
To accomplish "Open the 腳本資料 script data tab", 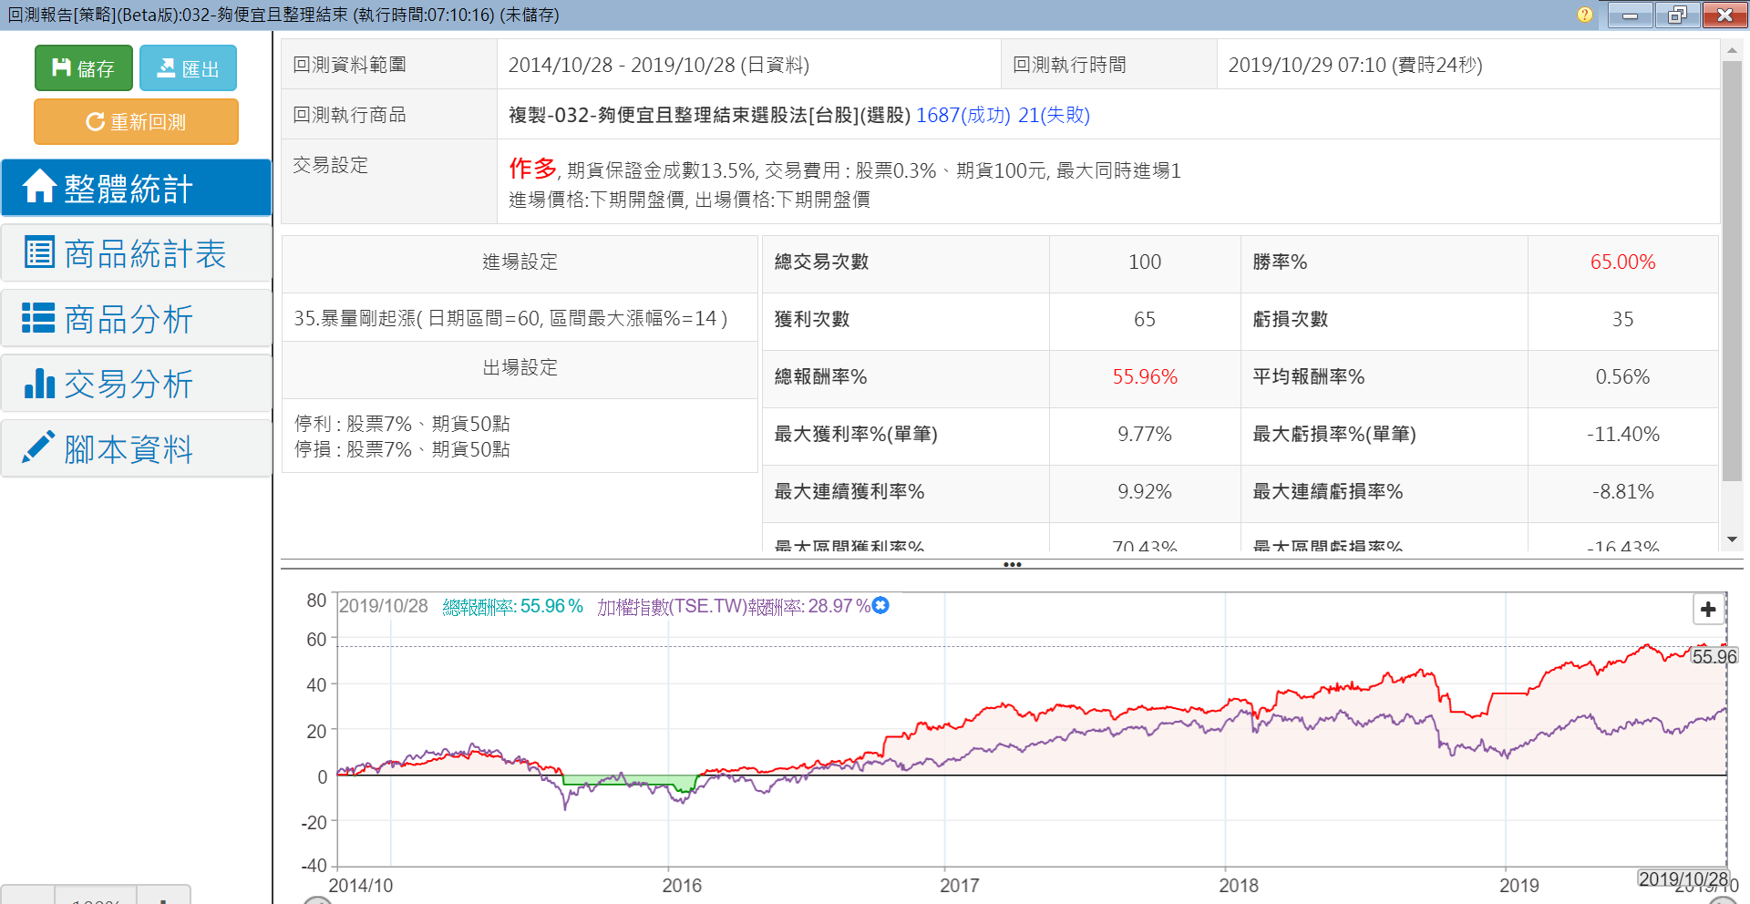I will pos(137,449).
